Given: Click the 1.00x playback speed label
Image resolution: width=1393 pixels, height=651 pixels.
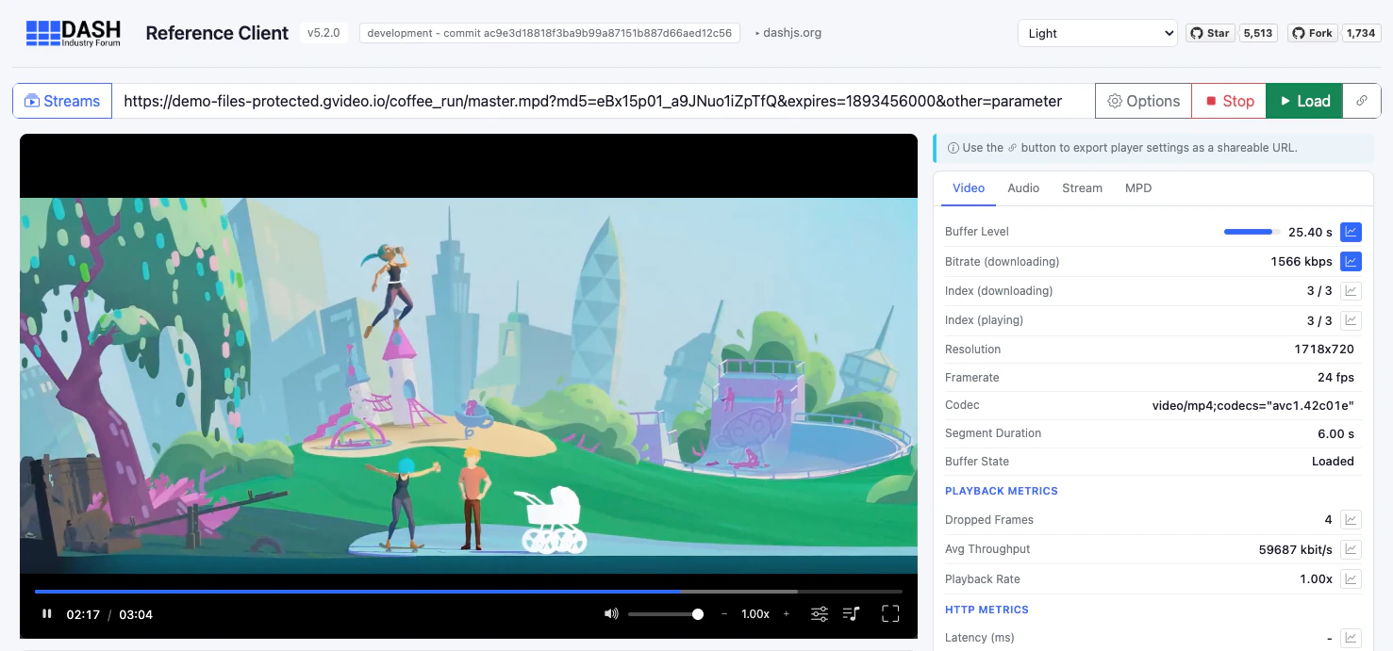Looking at the screenshot, I should point(755,614).
